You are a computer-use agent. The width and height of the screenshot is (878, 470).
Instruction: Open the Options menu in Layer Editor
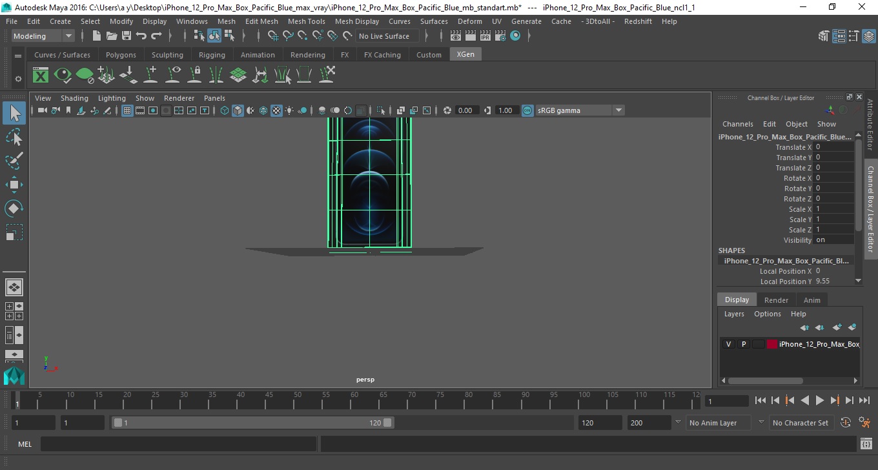click(x=768, y=314)
